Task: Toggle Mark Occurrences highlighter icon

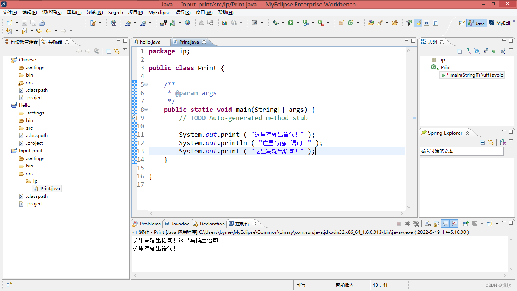Action: click(418, 23)
